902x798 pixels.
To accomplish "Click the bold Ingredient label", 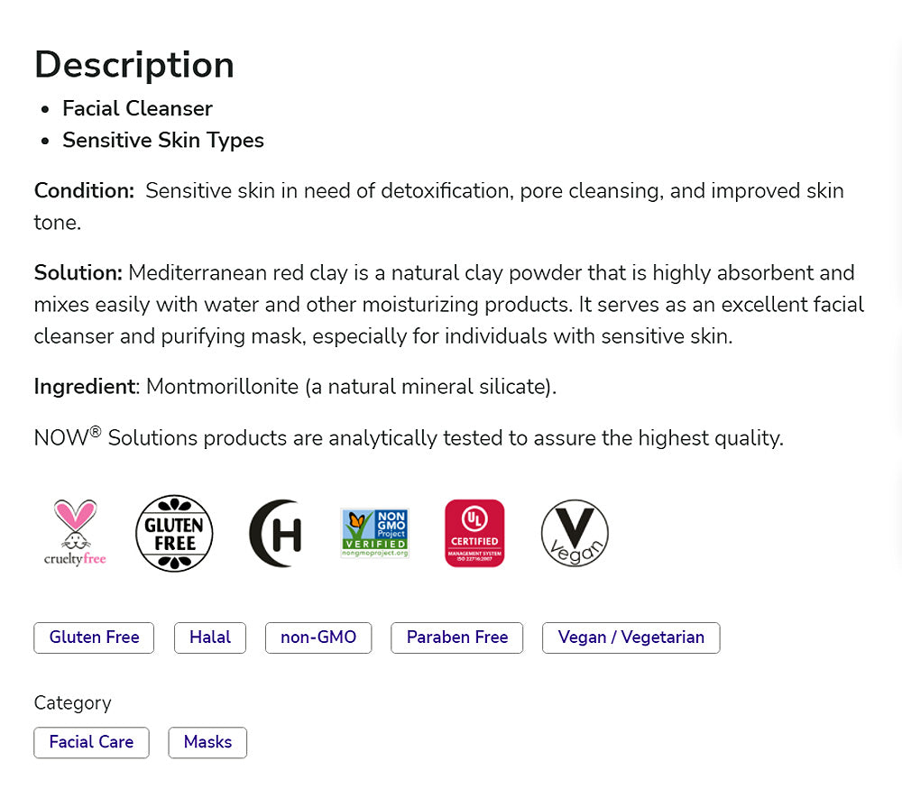I will coord(84,387).
